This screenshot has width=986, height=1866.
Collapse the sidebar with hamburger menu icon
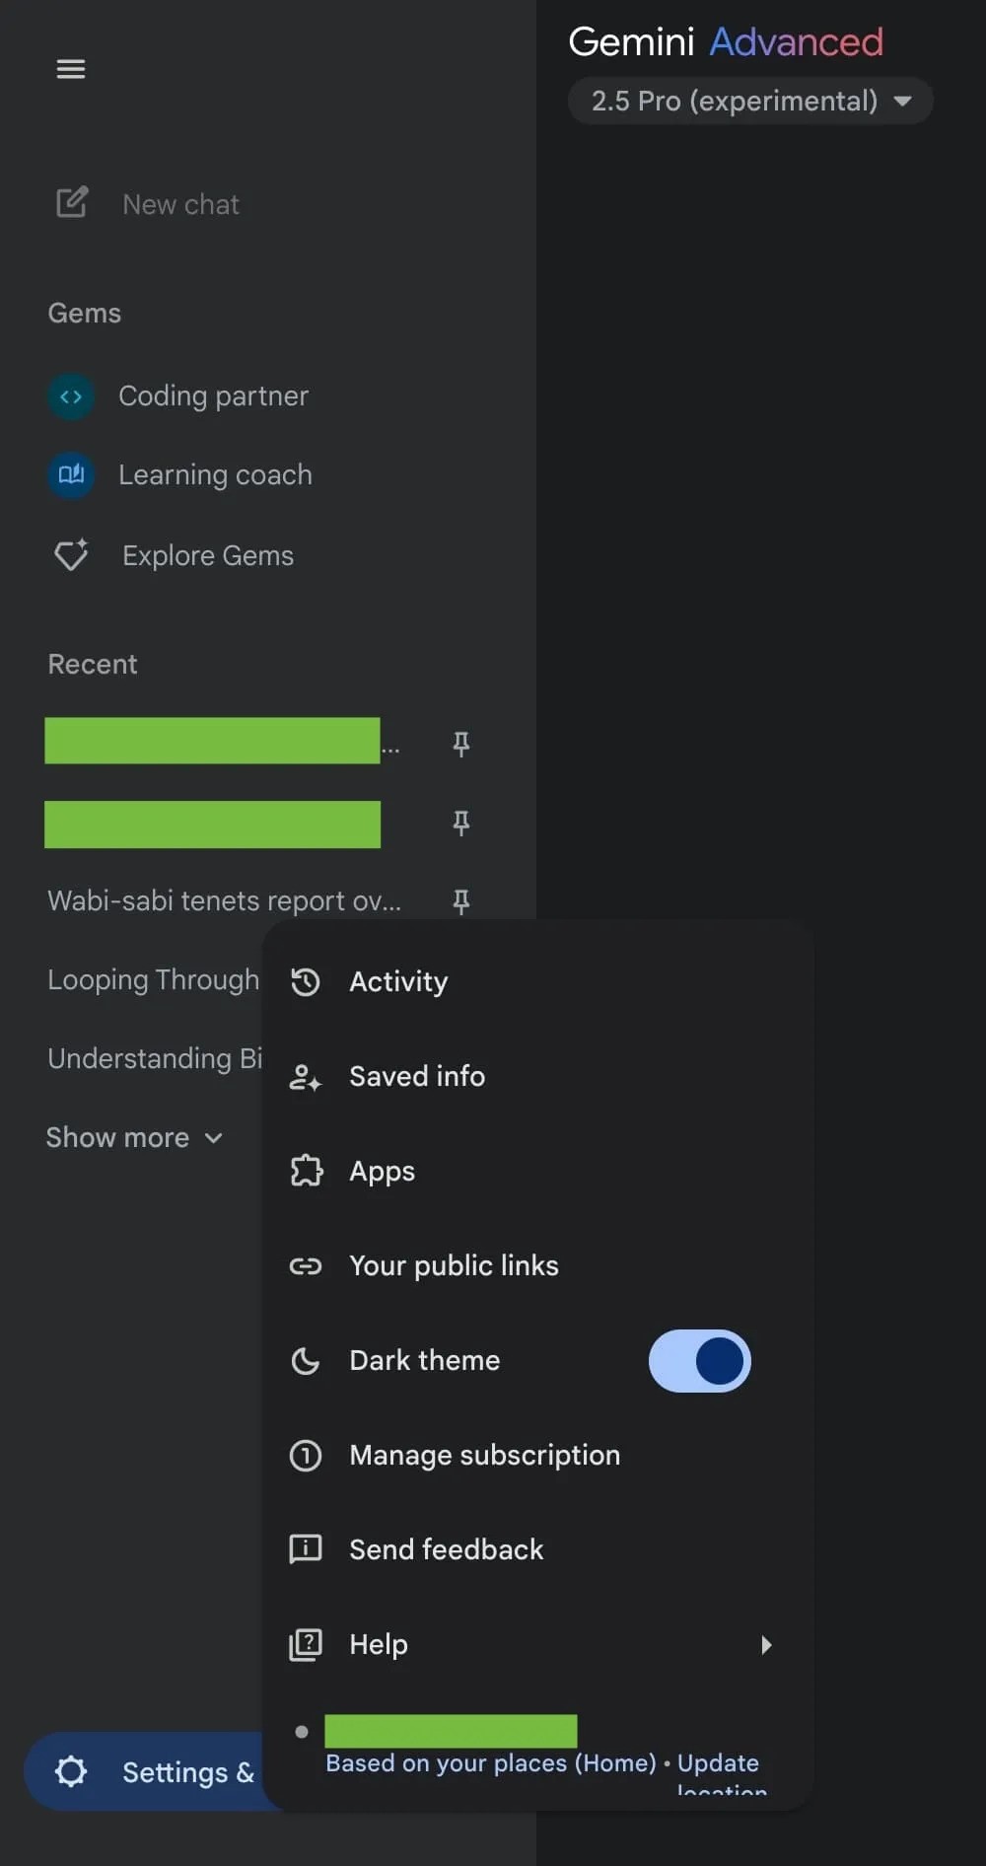tap(71, 69)
